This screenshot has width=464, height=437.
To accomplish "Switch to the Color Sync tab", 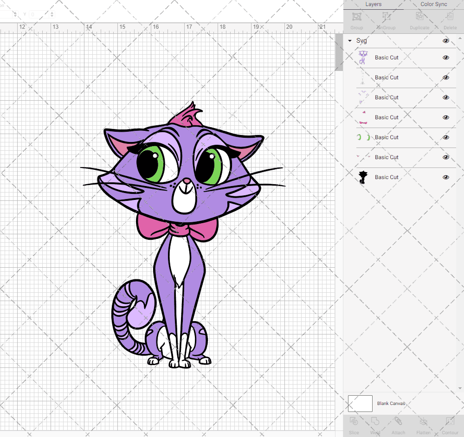I will [433, 5].
